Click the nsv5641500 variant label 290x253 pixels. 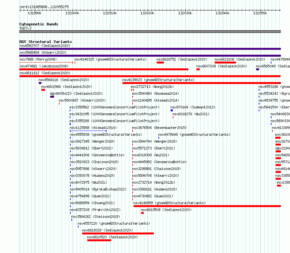(x=274, y=107)
